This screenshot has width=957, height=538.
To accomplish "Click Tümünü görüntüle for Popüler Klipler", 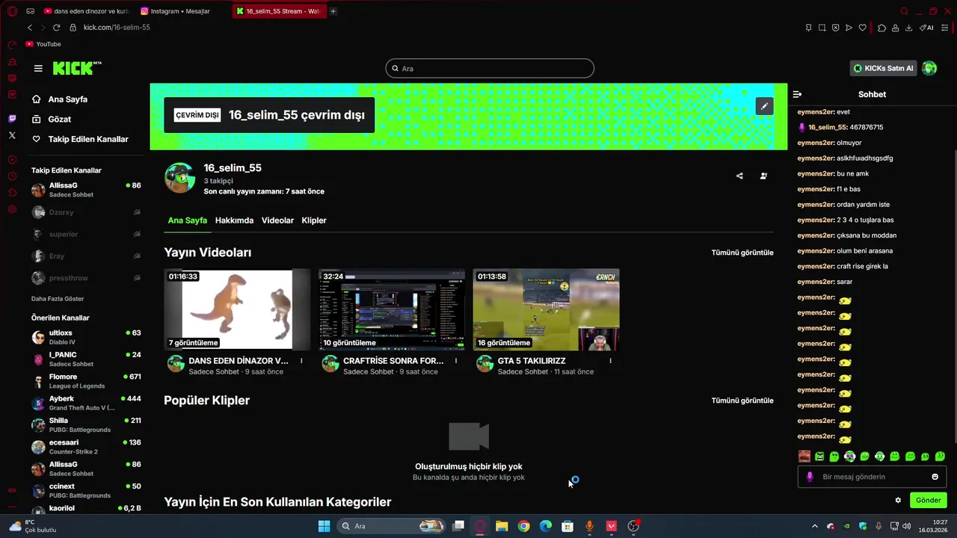I will click(742, 401).
